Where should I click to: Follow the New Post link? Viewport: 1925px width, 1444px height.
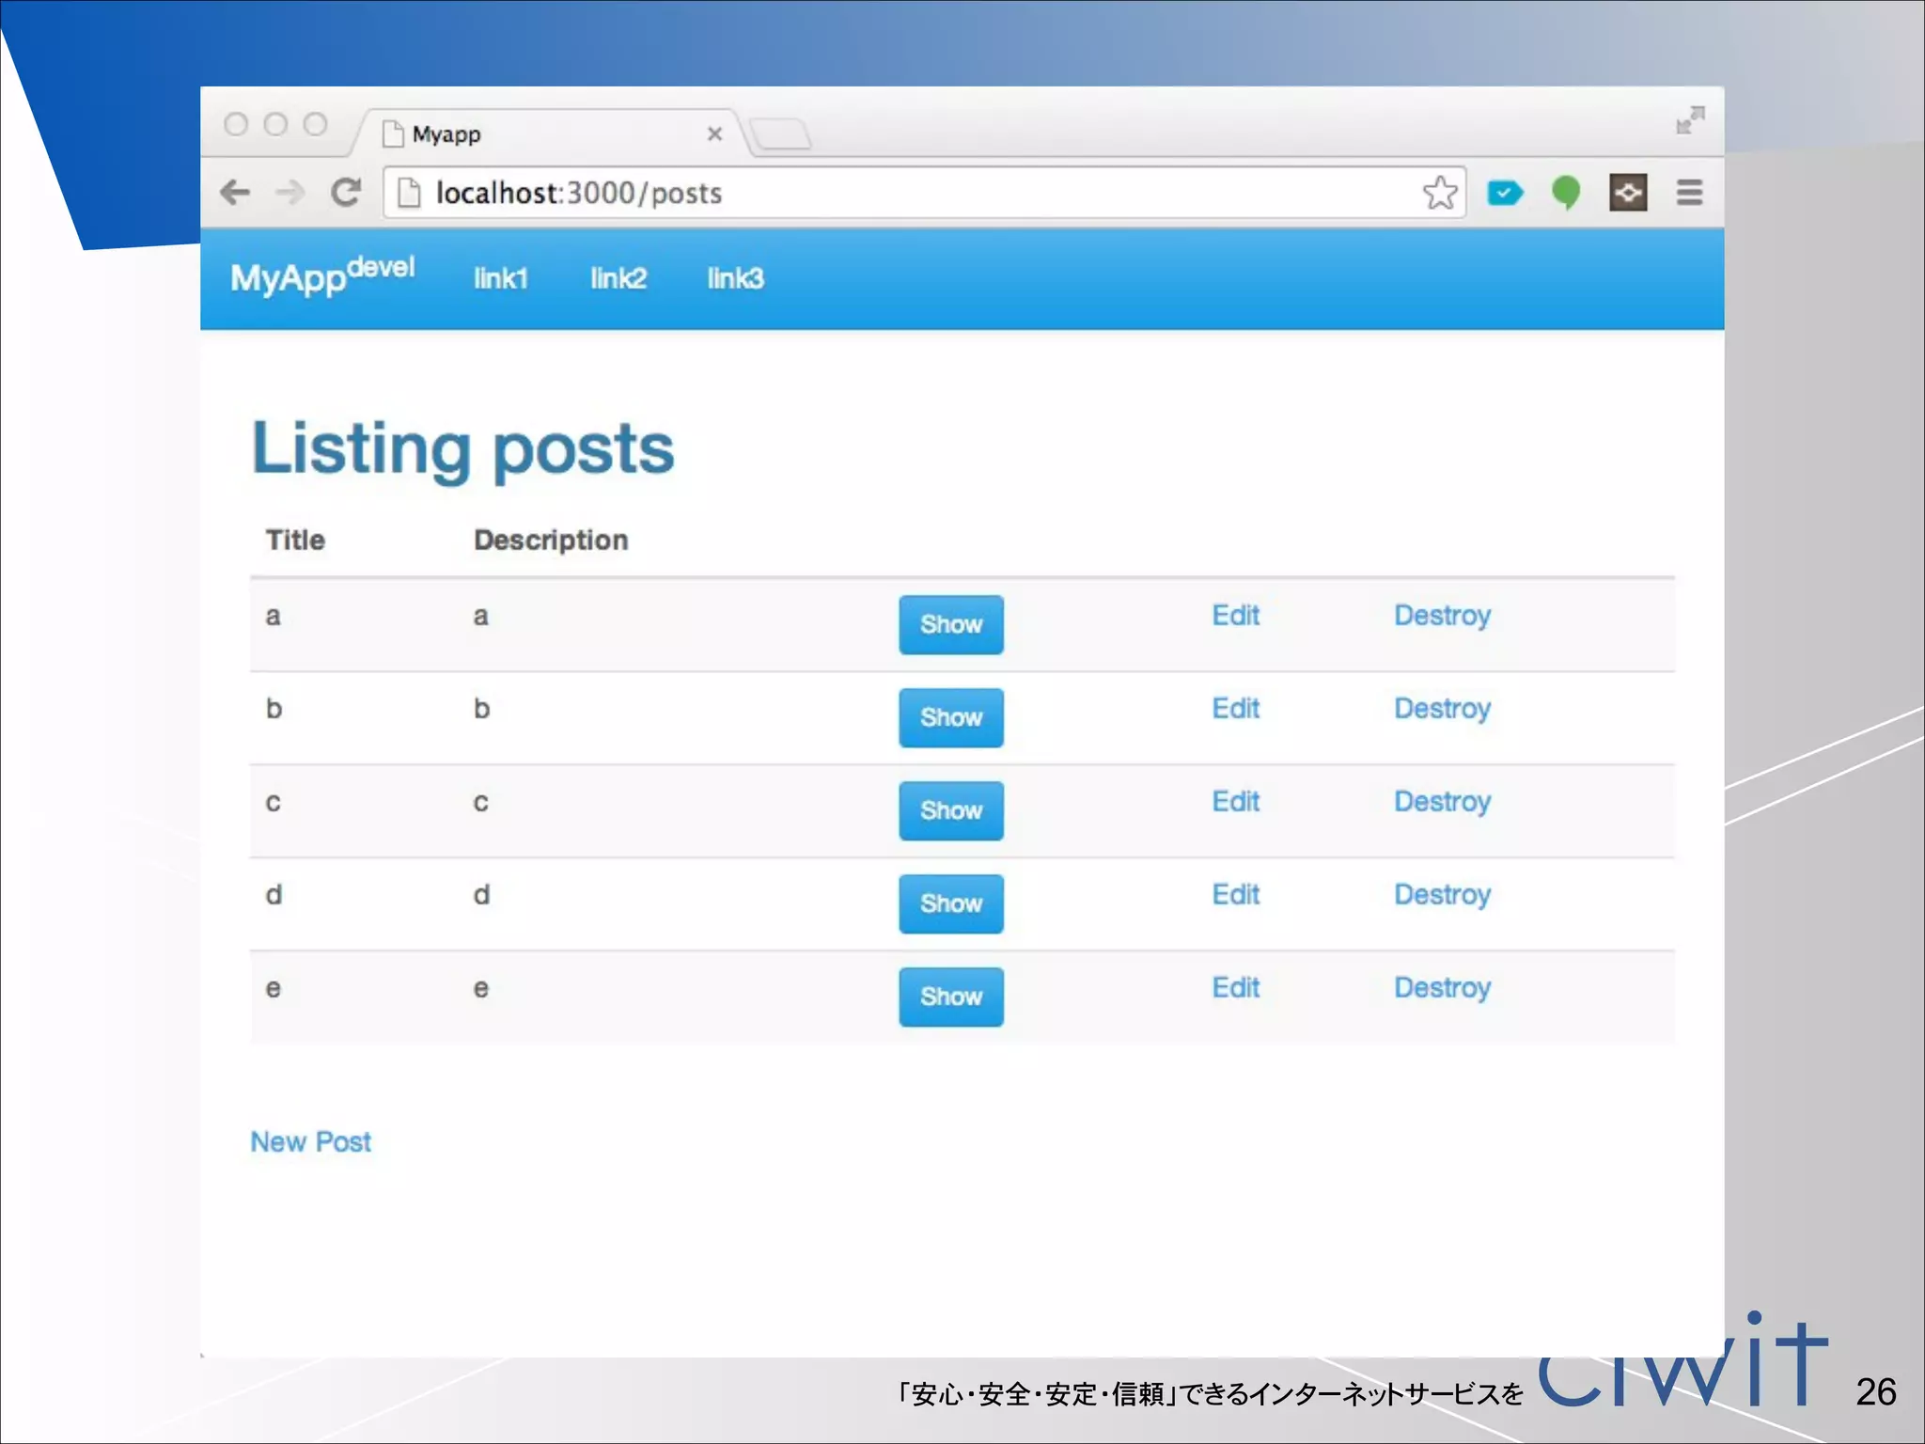310,1142
